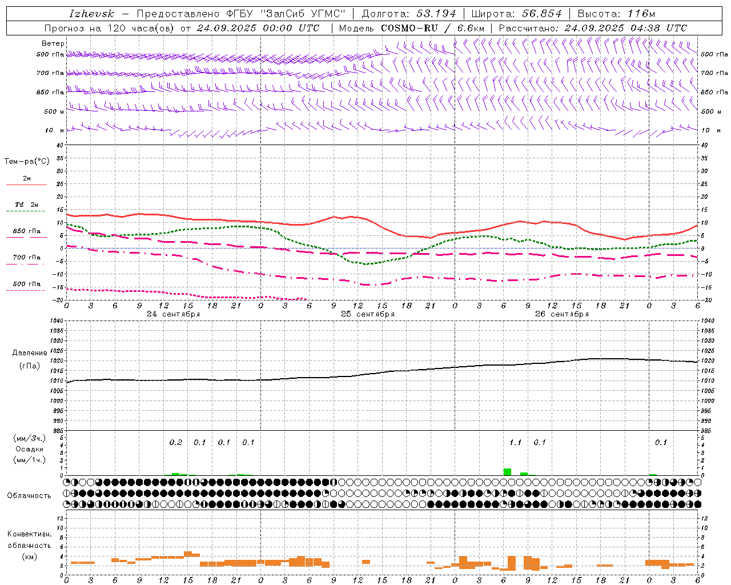Click the left 850 гПа wind level label
731x585 pixels.
[50, 92]
